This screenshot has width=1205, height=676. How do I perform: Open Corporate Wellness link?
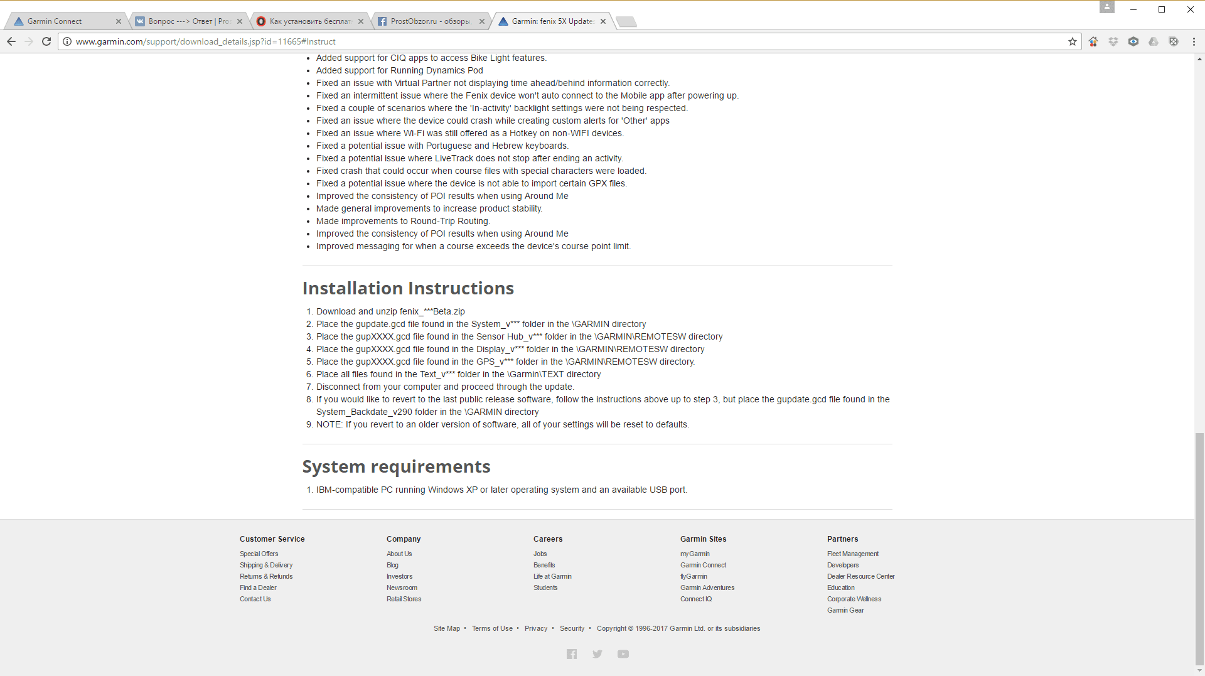[x=854, y=599]
